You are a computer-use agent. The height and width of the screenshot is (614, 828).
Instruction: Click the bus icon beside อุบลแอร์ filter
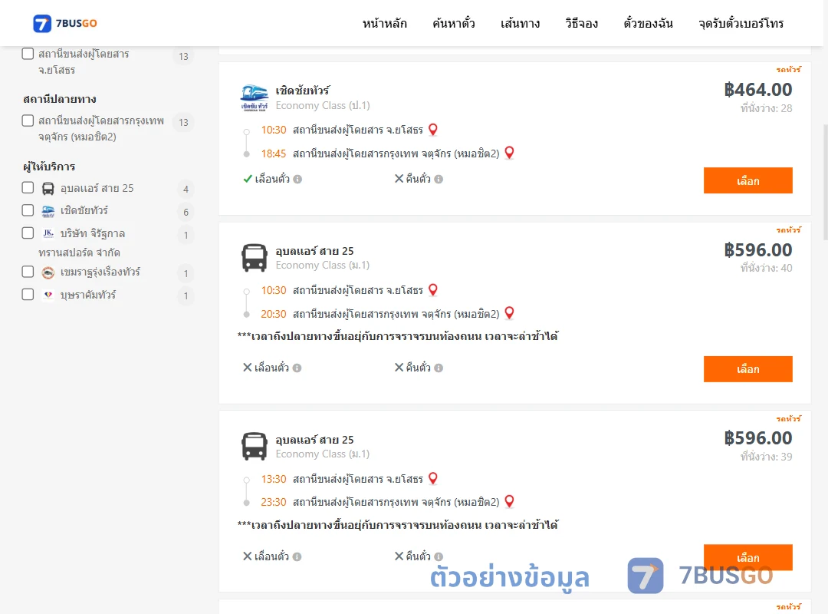[x=48, y=188]
